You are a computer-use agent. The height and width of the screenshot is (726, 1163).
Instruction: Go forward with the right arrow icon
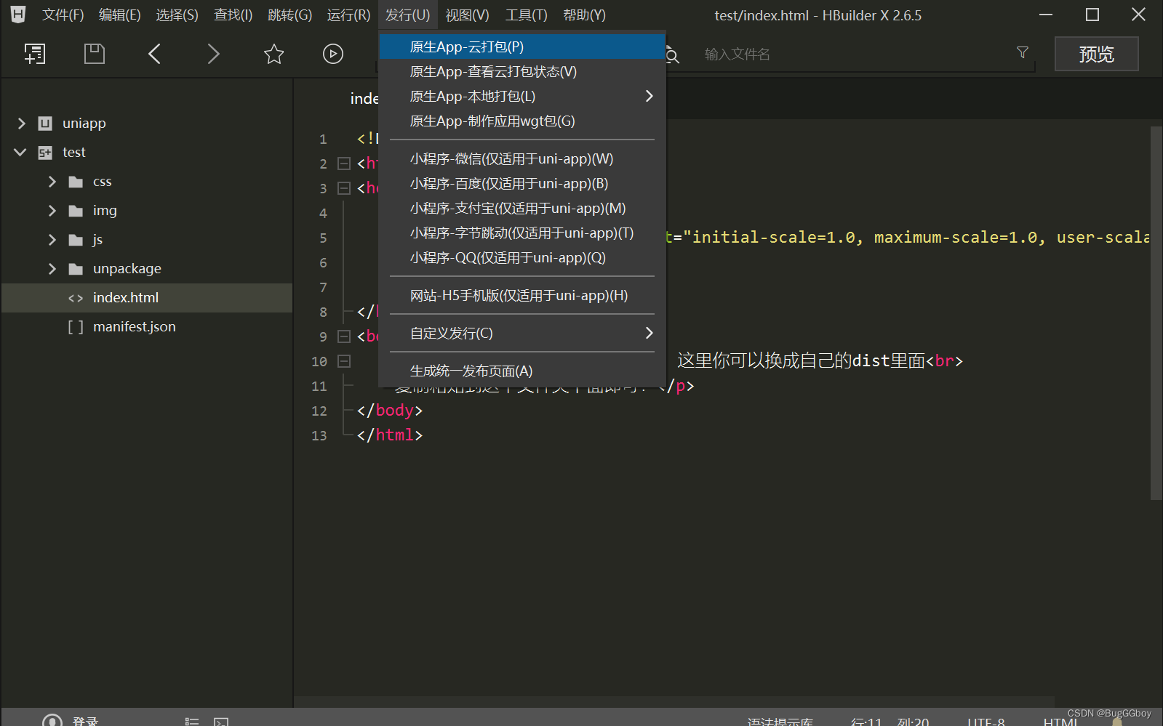coord(213,54)
